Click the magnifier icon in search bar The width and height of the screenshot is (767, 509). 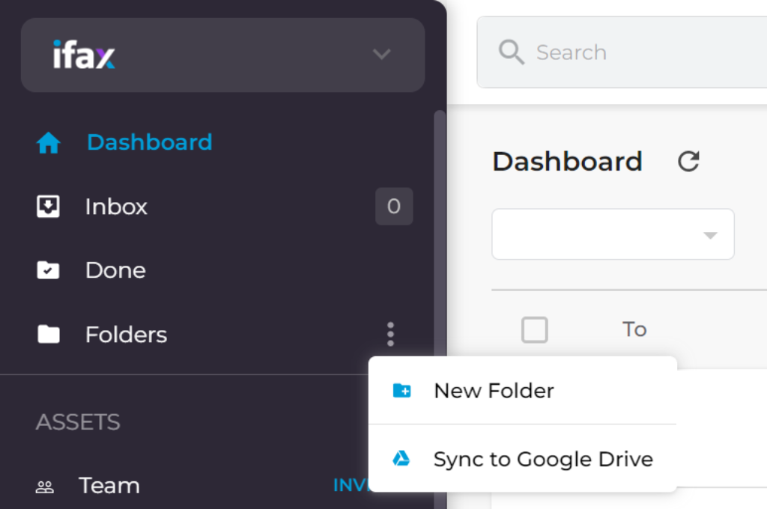[x=511, y=52]
